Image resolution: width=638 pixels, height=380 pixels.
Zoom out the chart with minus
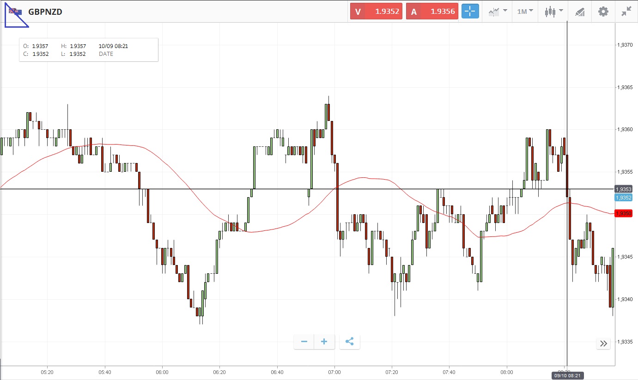[304, 342]
